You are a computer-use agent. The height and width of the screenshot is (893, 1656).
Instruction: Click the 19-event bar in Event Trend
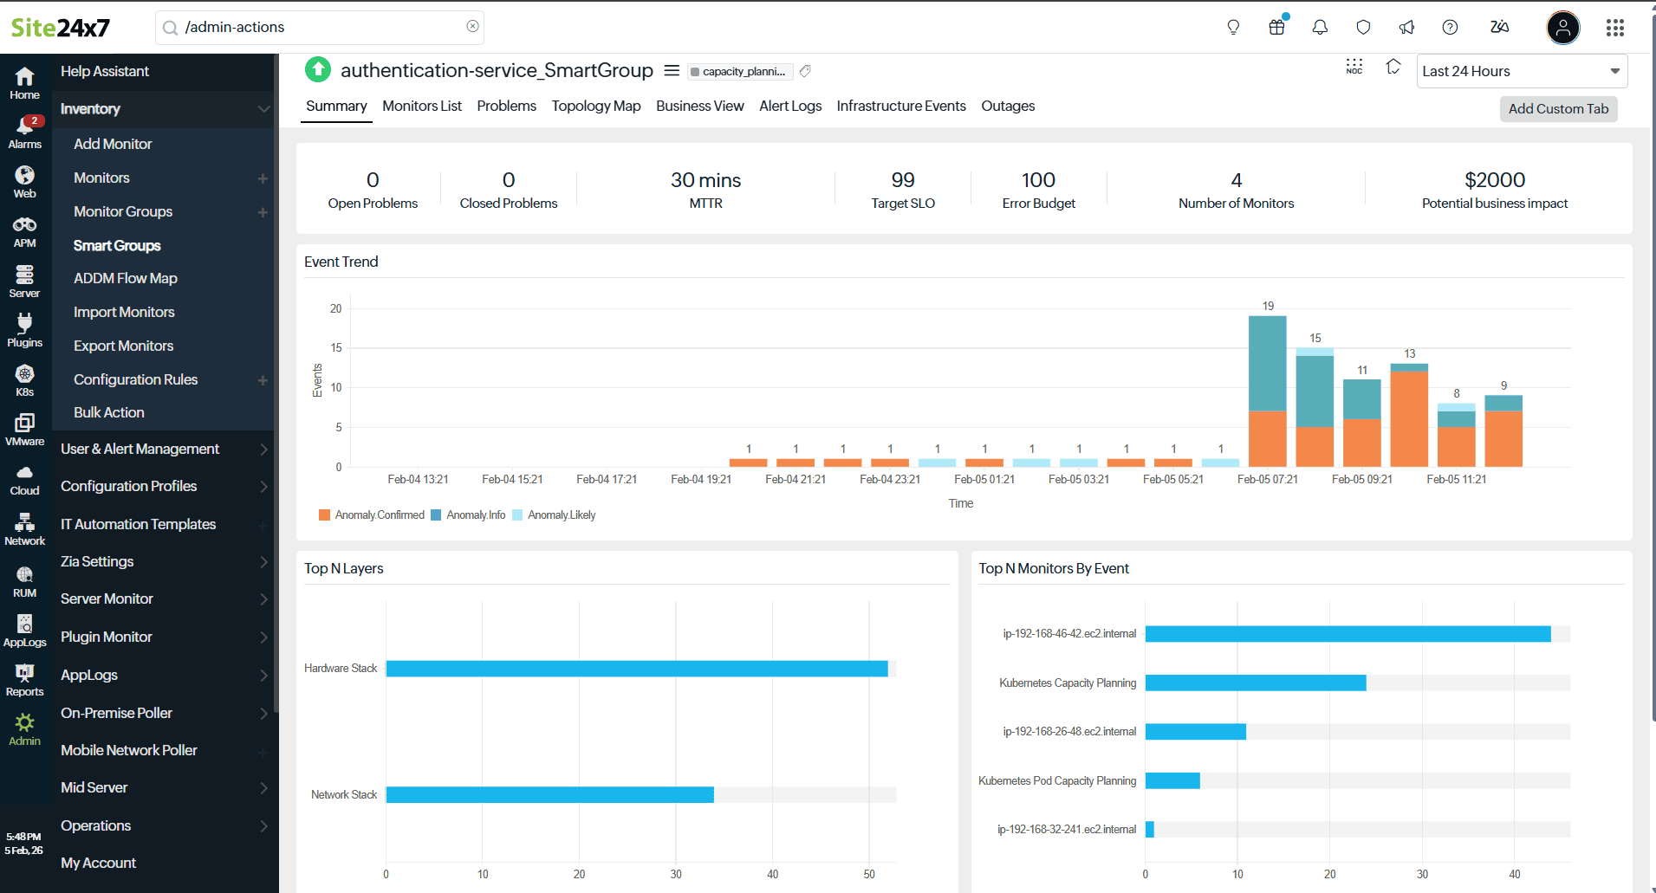[1267, 390]
